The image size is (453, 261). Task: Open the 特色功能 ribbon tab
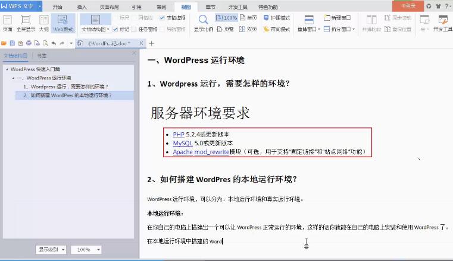pos(268,7)
